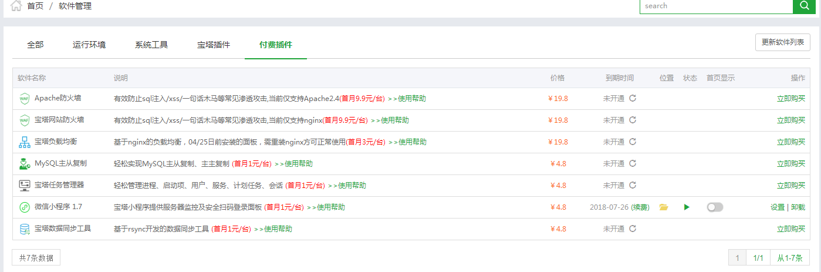Screen dimensions: 821x272
Task: Click the 宝塔网站防火墙 WAF shield icon
Action: coord(25,120)
